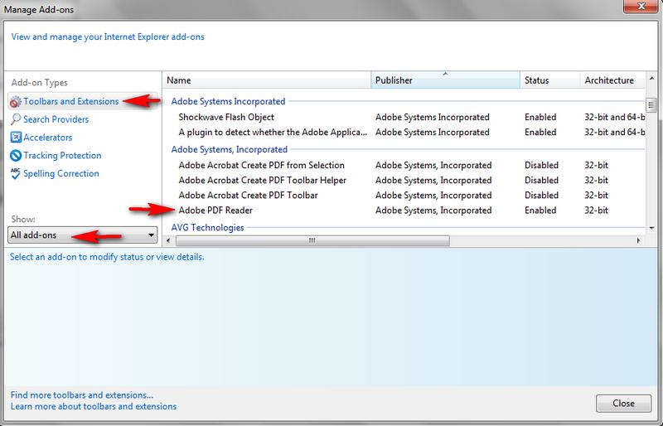
Task: Click the Tracking Protection blocked icon
Action: 16,156
